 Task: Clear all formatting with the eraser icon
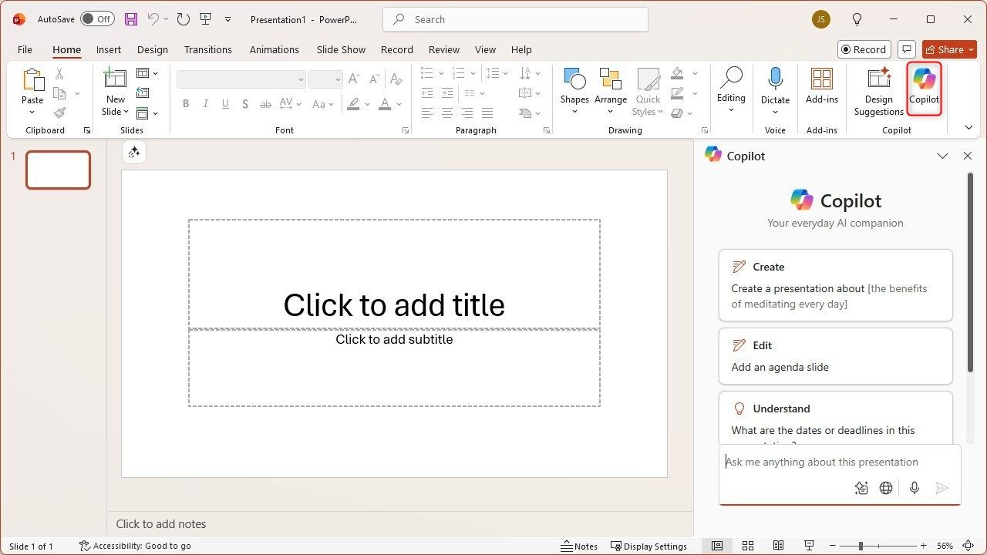coord(396,79)
